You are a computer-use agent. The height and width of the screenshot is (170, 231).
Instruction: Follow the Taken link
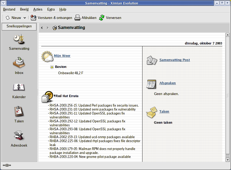pyautogui.click(x=164, y=112)
